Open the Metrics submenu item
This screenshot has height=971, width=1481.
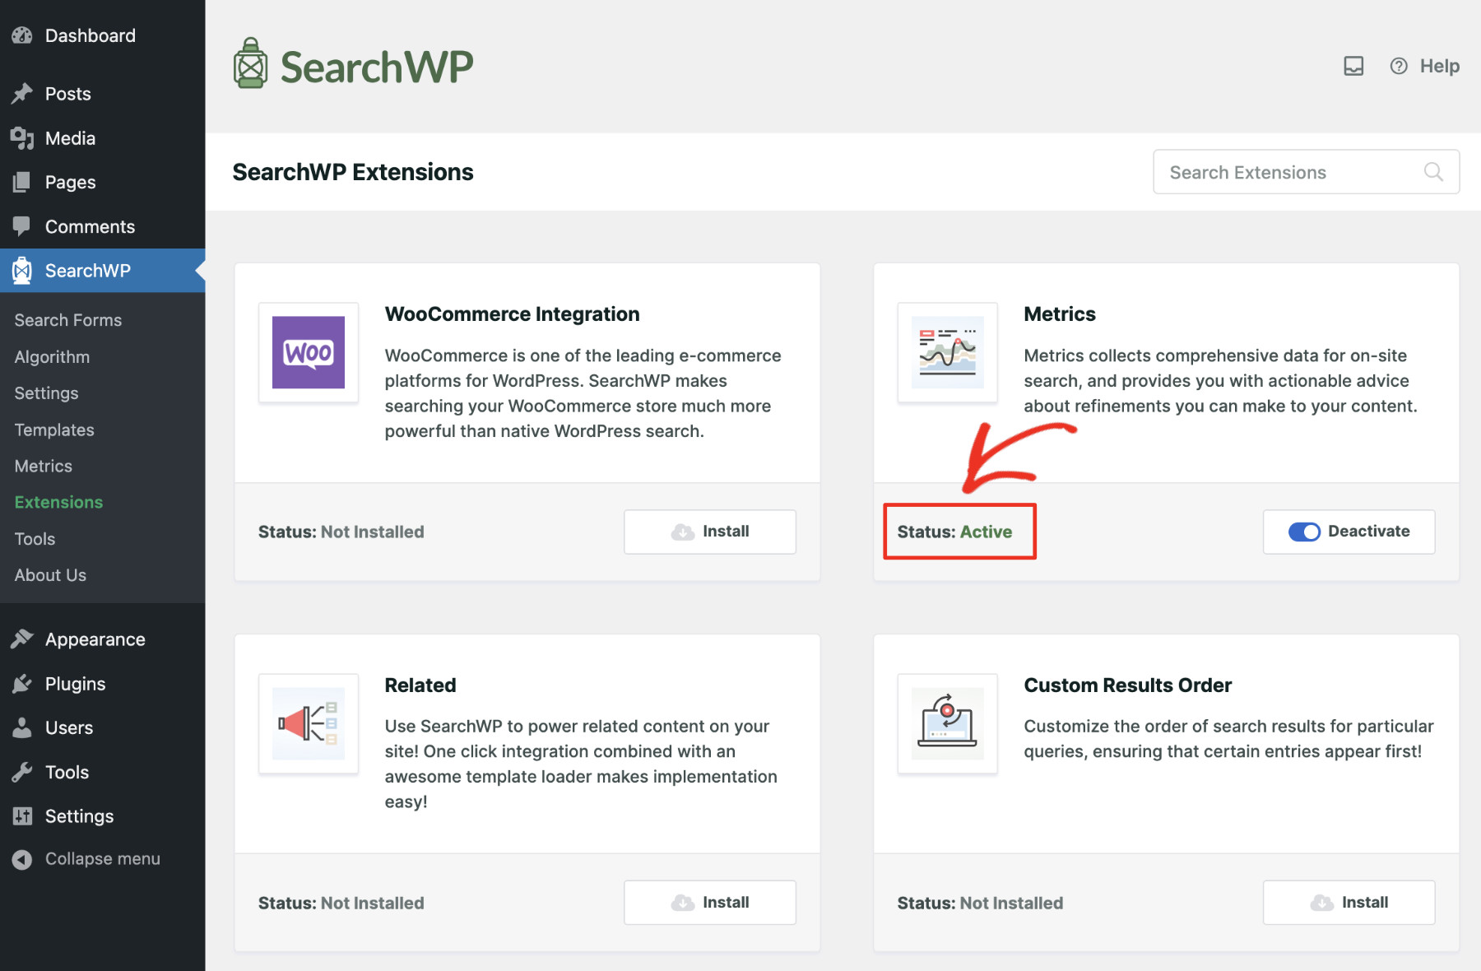click(44, 466)
